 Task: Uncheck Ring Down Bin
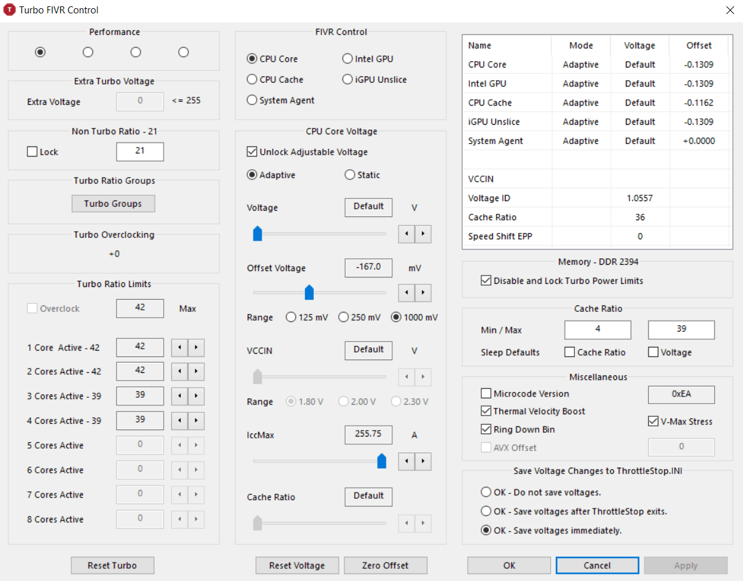[x=486, y=429]
